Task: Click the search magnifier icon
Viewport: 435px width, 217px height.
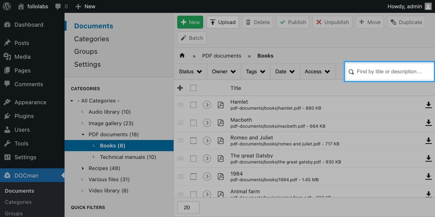Action: tap(351, 72)
